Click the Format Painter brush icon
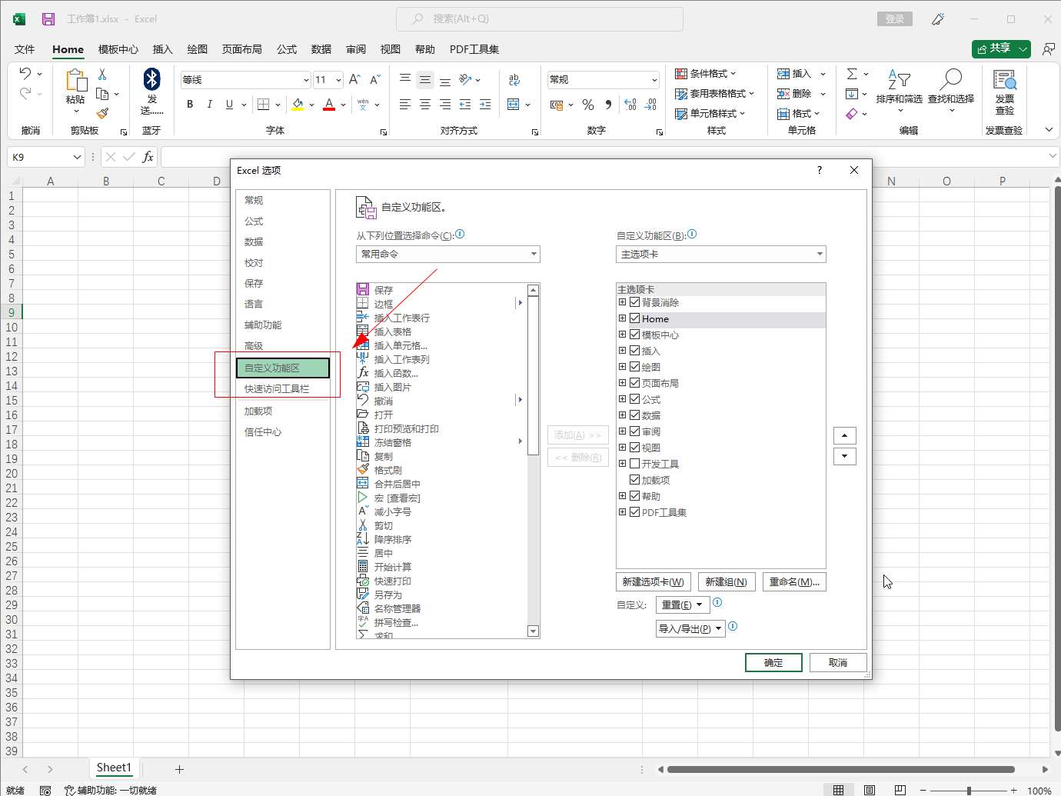1061x796 pixels. coord(102,113)
